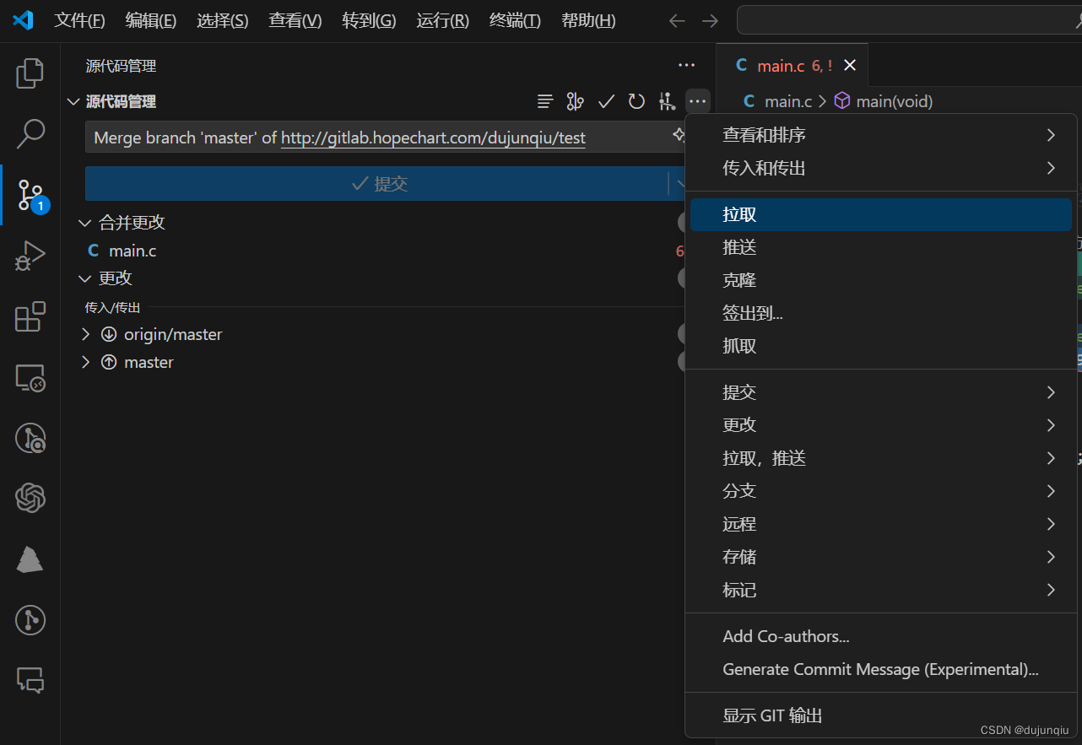Click the highlighted more actions ellipsis in toolbar
The height and width of the screenshot is (745, 1082).
click(x=697, y=102)
